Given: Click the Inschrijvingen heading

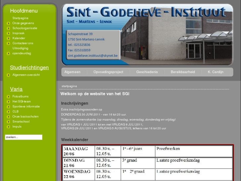Looking at the screenshot, I should [x=75, y=103].
